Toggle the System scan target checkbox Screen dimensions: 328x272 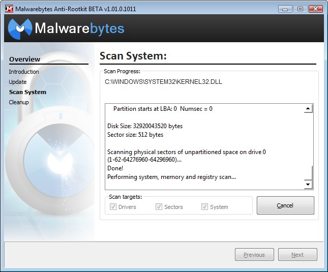point(204,207)
